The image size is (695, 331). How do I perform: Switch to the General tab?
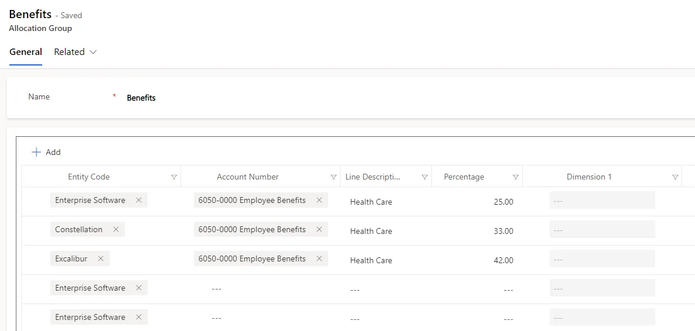26,52
